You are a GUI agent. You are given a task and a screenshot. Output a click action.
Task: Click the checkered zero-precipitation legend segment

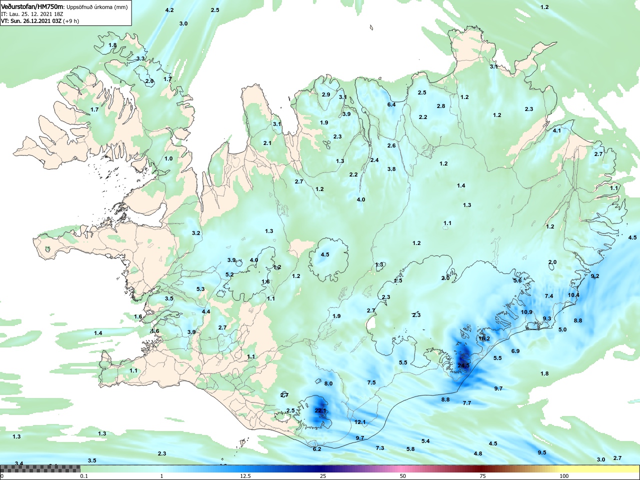coord(40,469)
